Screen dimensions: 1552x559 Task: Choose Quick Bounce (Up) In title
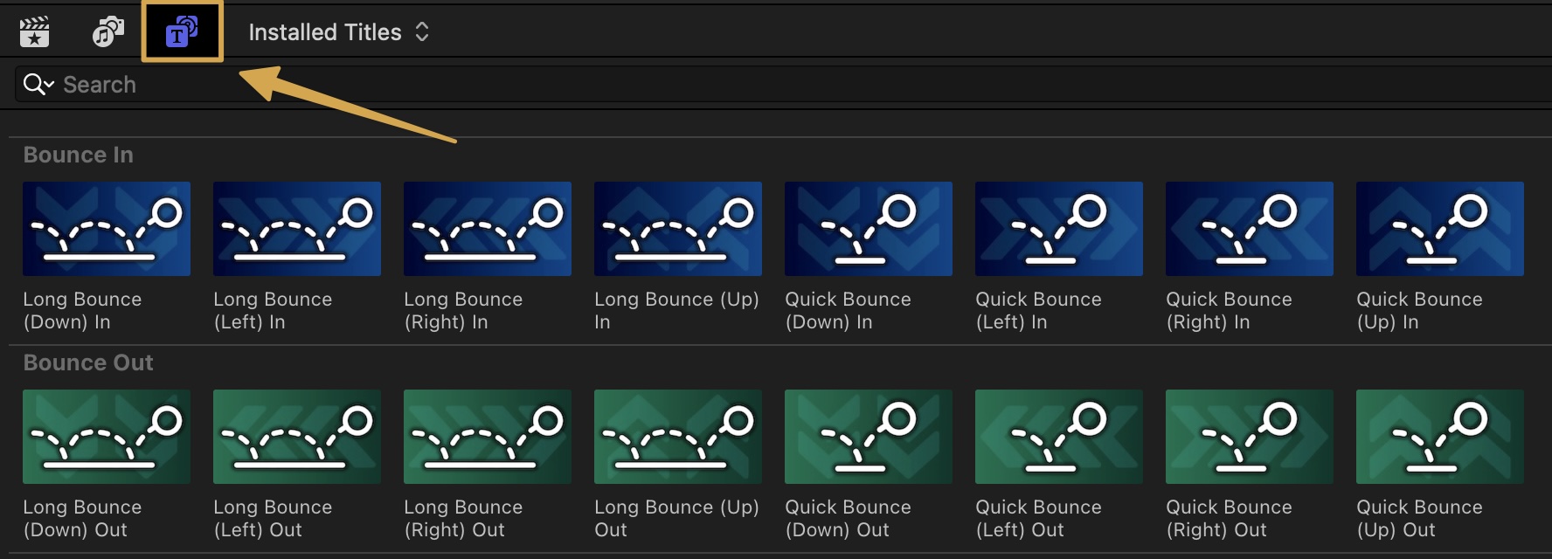(1440, 229)
